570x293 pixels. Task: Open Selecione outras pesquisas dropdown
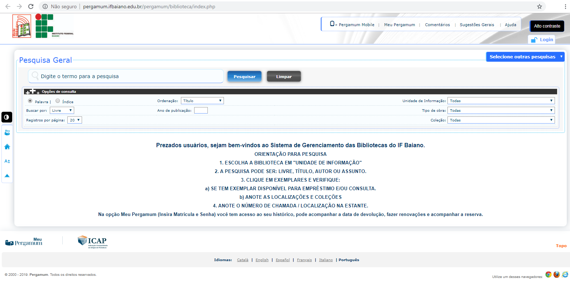525,57
